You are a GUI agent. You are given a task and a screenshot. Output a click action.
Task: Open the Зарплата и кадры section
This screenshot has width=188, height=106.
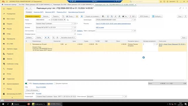click(x=12, y=49)
